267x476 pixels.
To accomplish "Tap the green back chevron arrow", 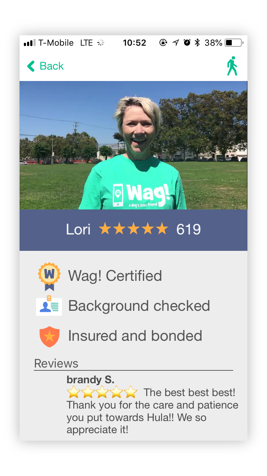I will click(x=31, y=66).
